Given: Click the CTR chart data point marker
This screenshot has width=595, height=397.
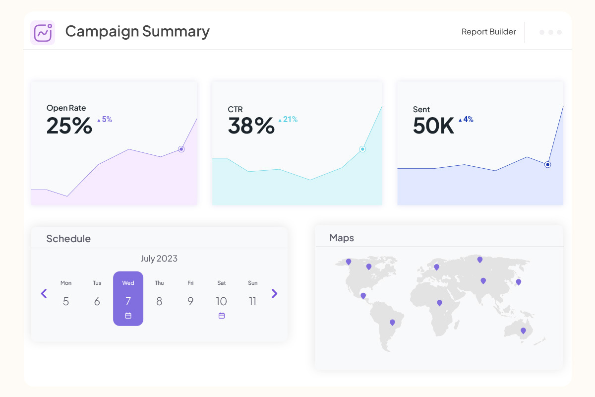Looking at the screenshot, I should tap(362, 149).
